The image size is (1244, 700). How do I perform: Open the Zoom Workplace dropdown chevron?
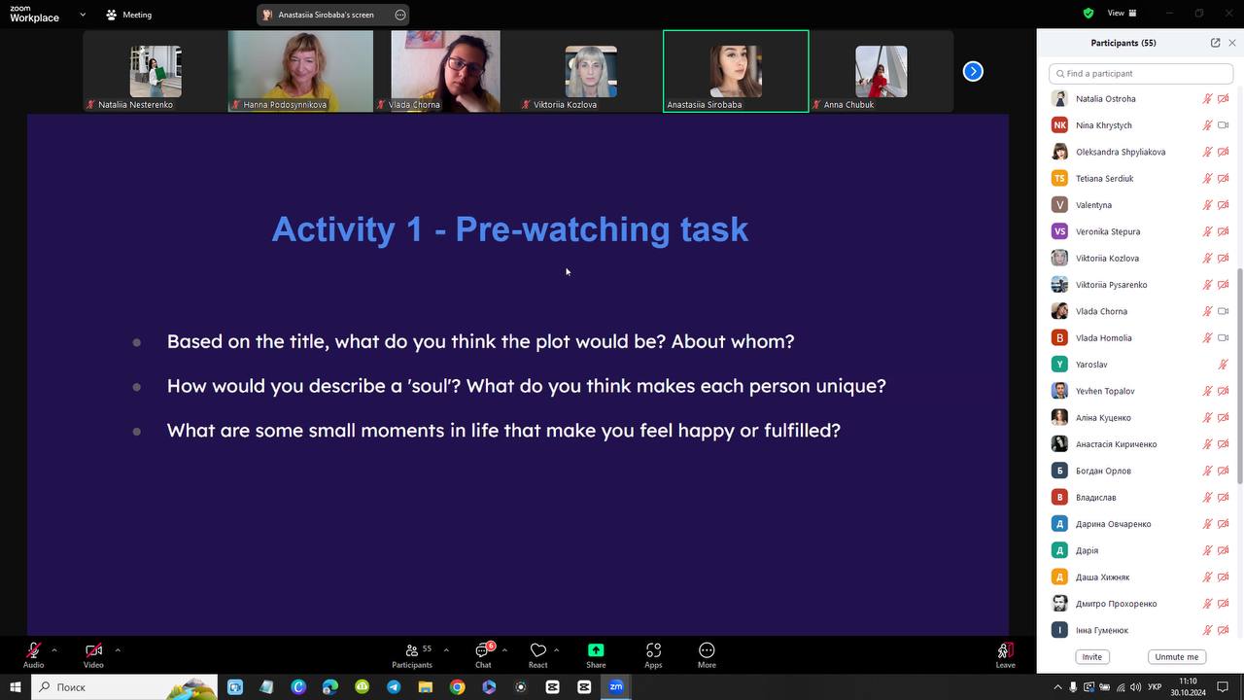(x=83, y=15)
